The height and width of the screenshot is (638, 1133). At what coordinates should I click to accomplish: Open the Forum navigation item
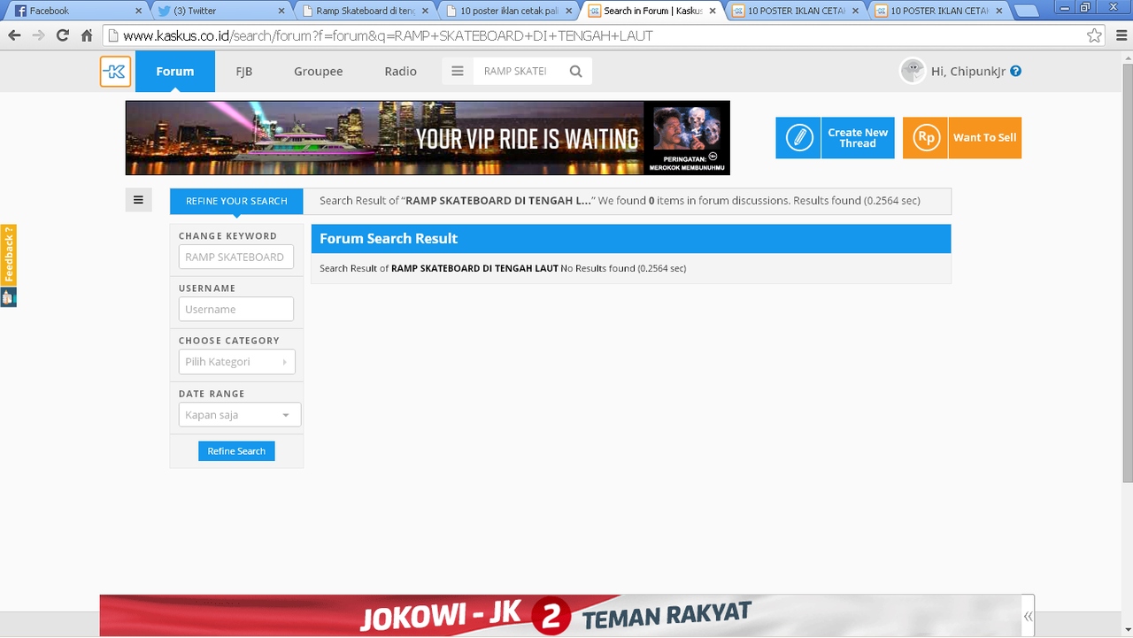[x=175, y=72]
